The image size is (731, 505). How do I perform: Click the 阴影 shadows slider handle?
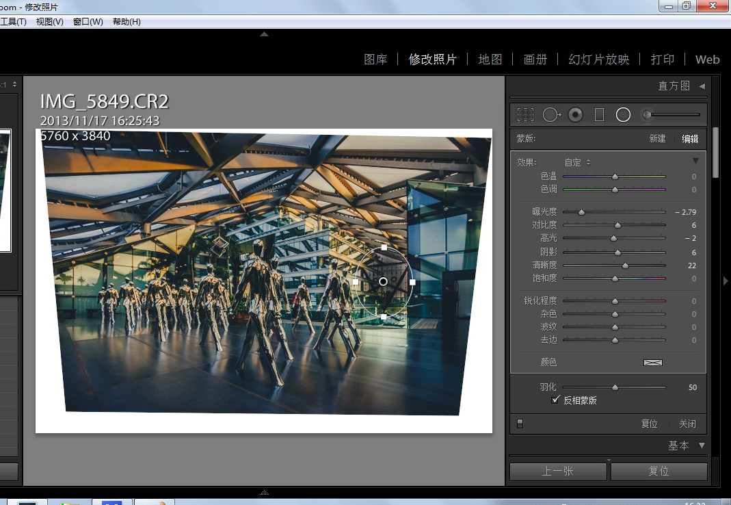click(x=617, y=252)
